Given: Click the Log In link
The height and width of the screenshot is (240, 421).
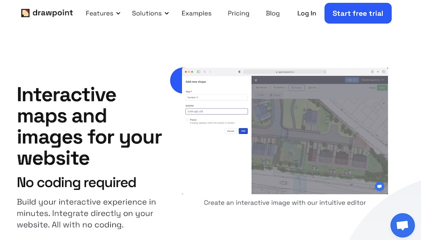Looking at the screenshot, I should pos(306,13).
